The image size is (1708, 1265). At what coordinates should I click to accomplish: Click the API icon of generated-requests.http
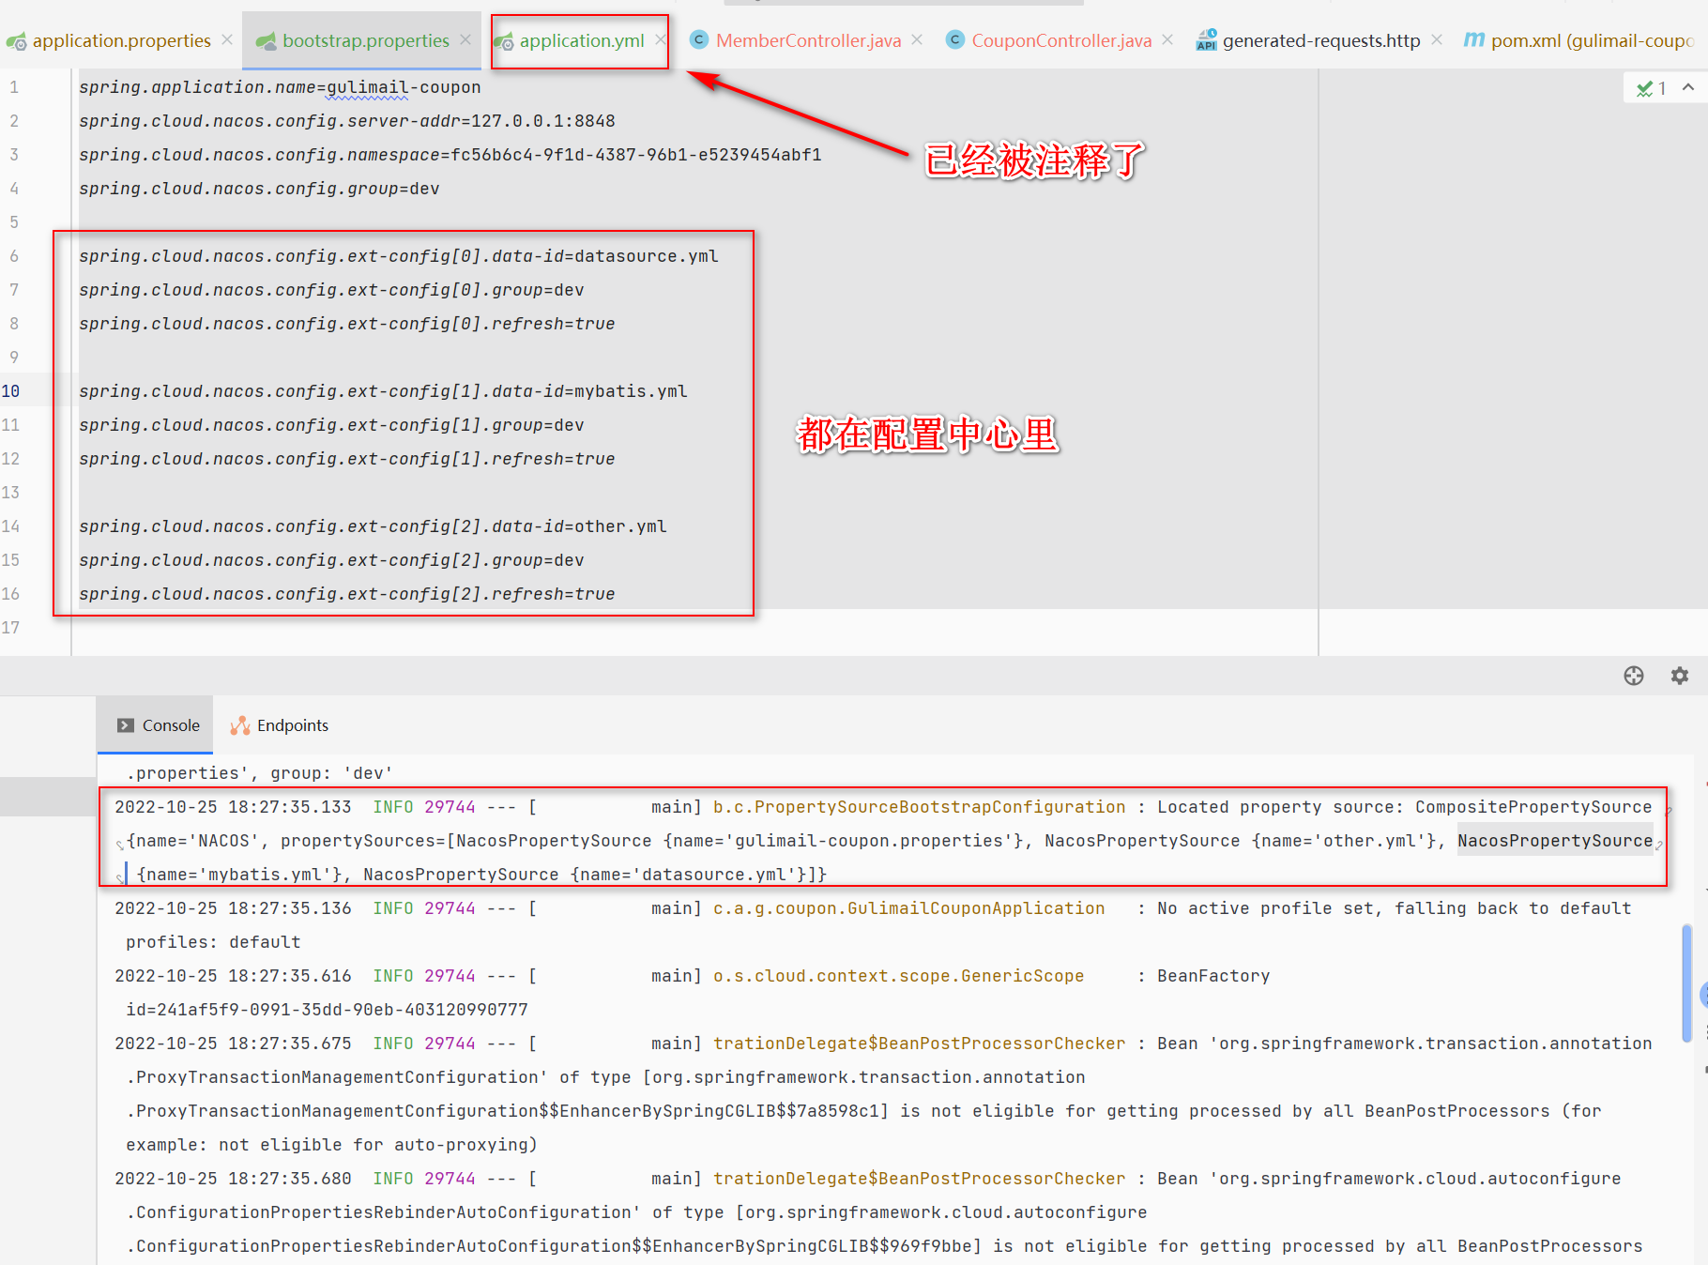click(x=1207, y=39)
